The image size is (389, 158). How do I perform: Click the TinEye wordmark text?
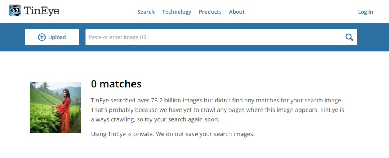pos(41,11)
